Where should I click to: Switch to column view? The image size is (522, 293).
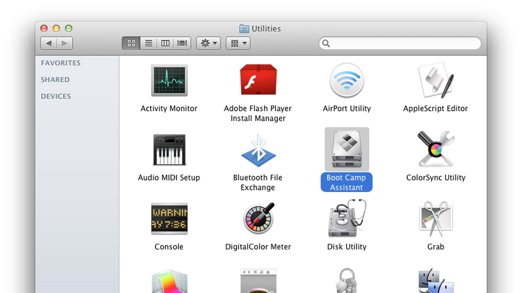[166, 43]
